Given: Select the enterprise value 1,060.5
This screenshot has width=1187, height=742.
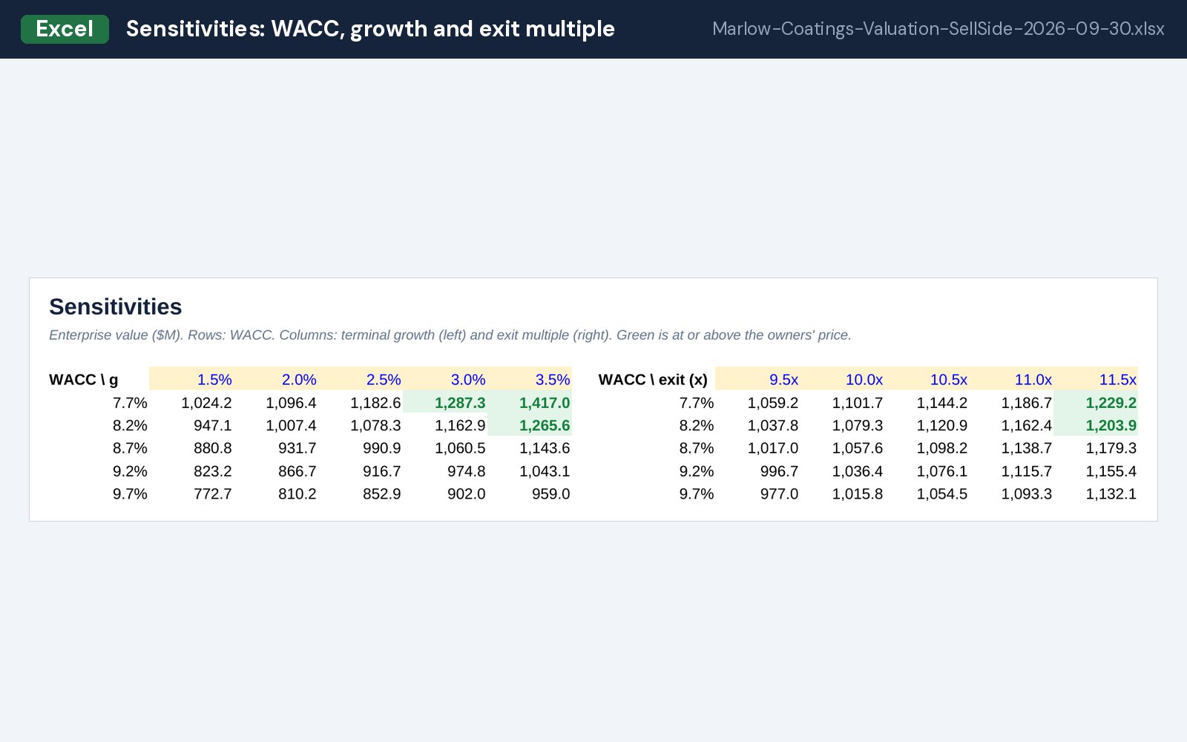Looking at the screenshot, I should point(460,448).
